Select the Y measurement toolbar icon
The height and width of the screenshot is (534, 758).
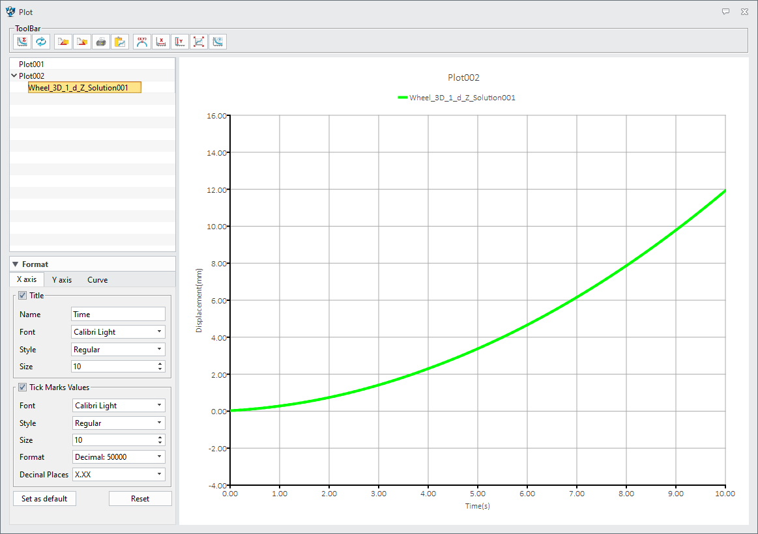pos(180,42)
